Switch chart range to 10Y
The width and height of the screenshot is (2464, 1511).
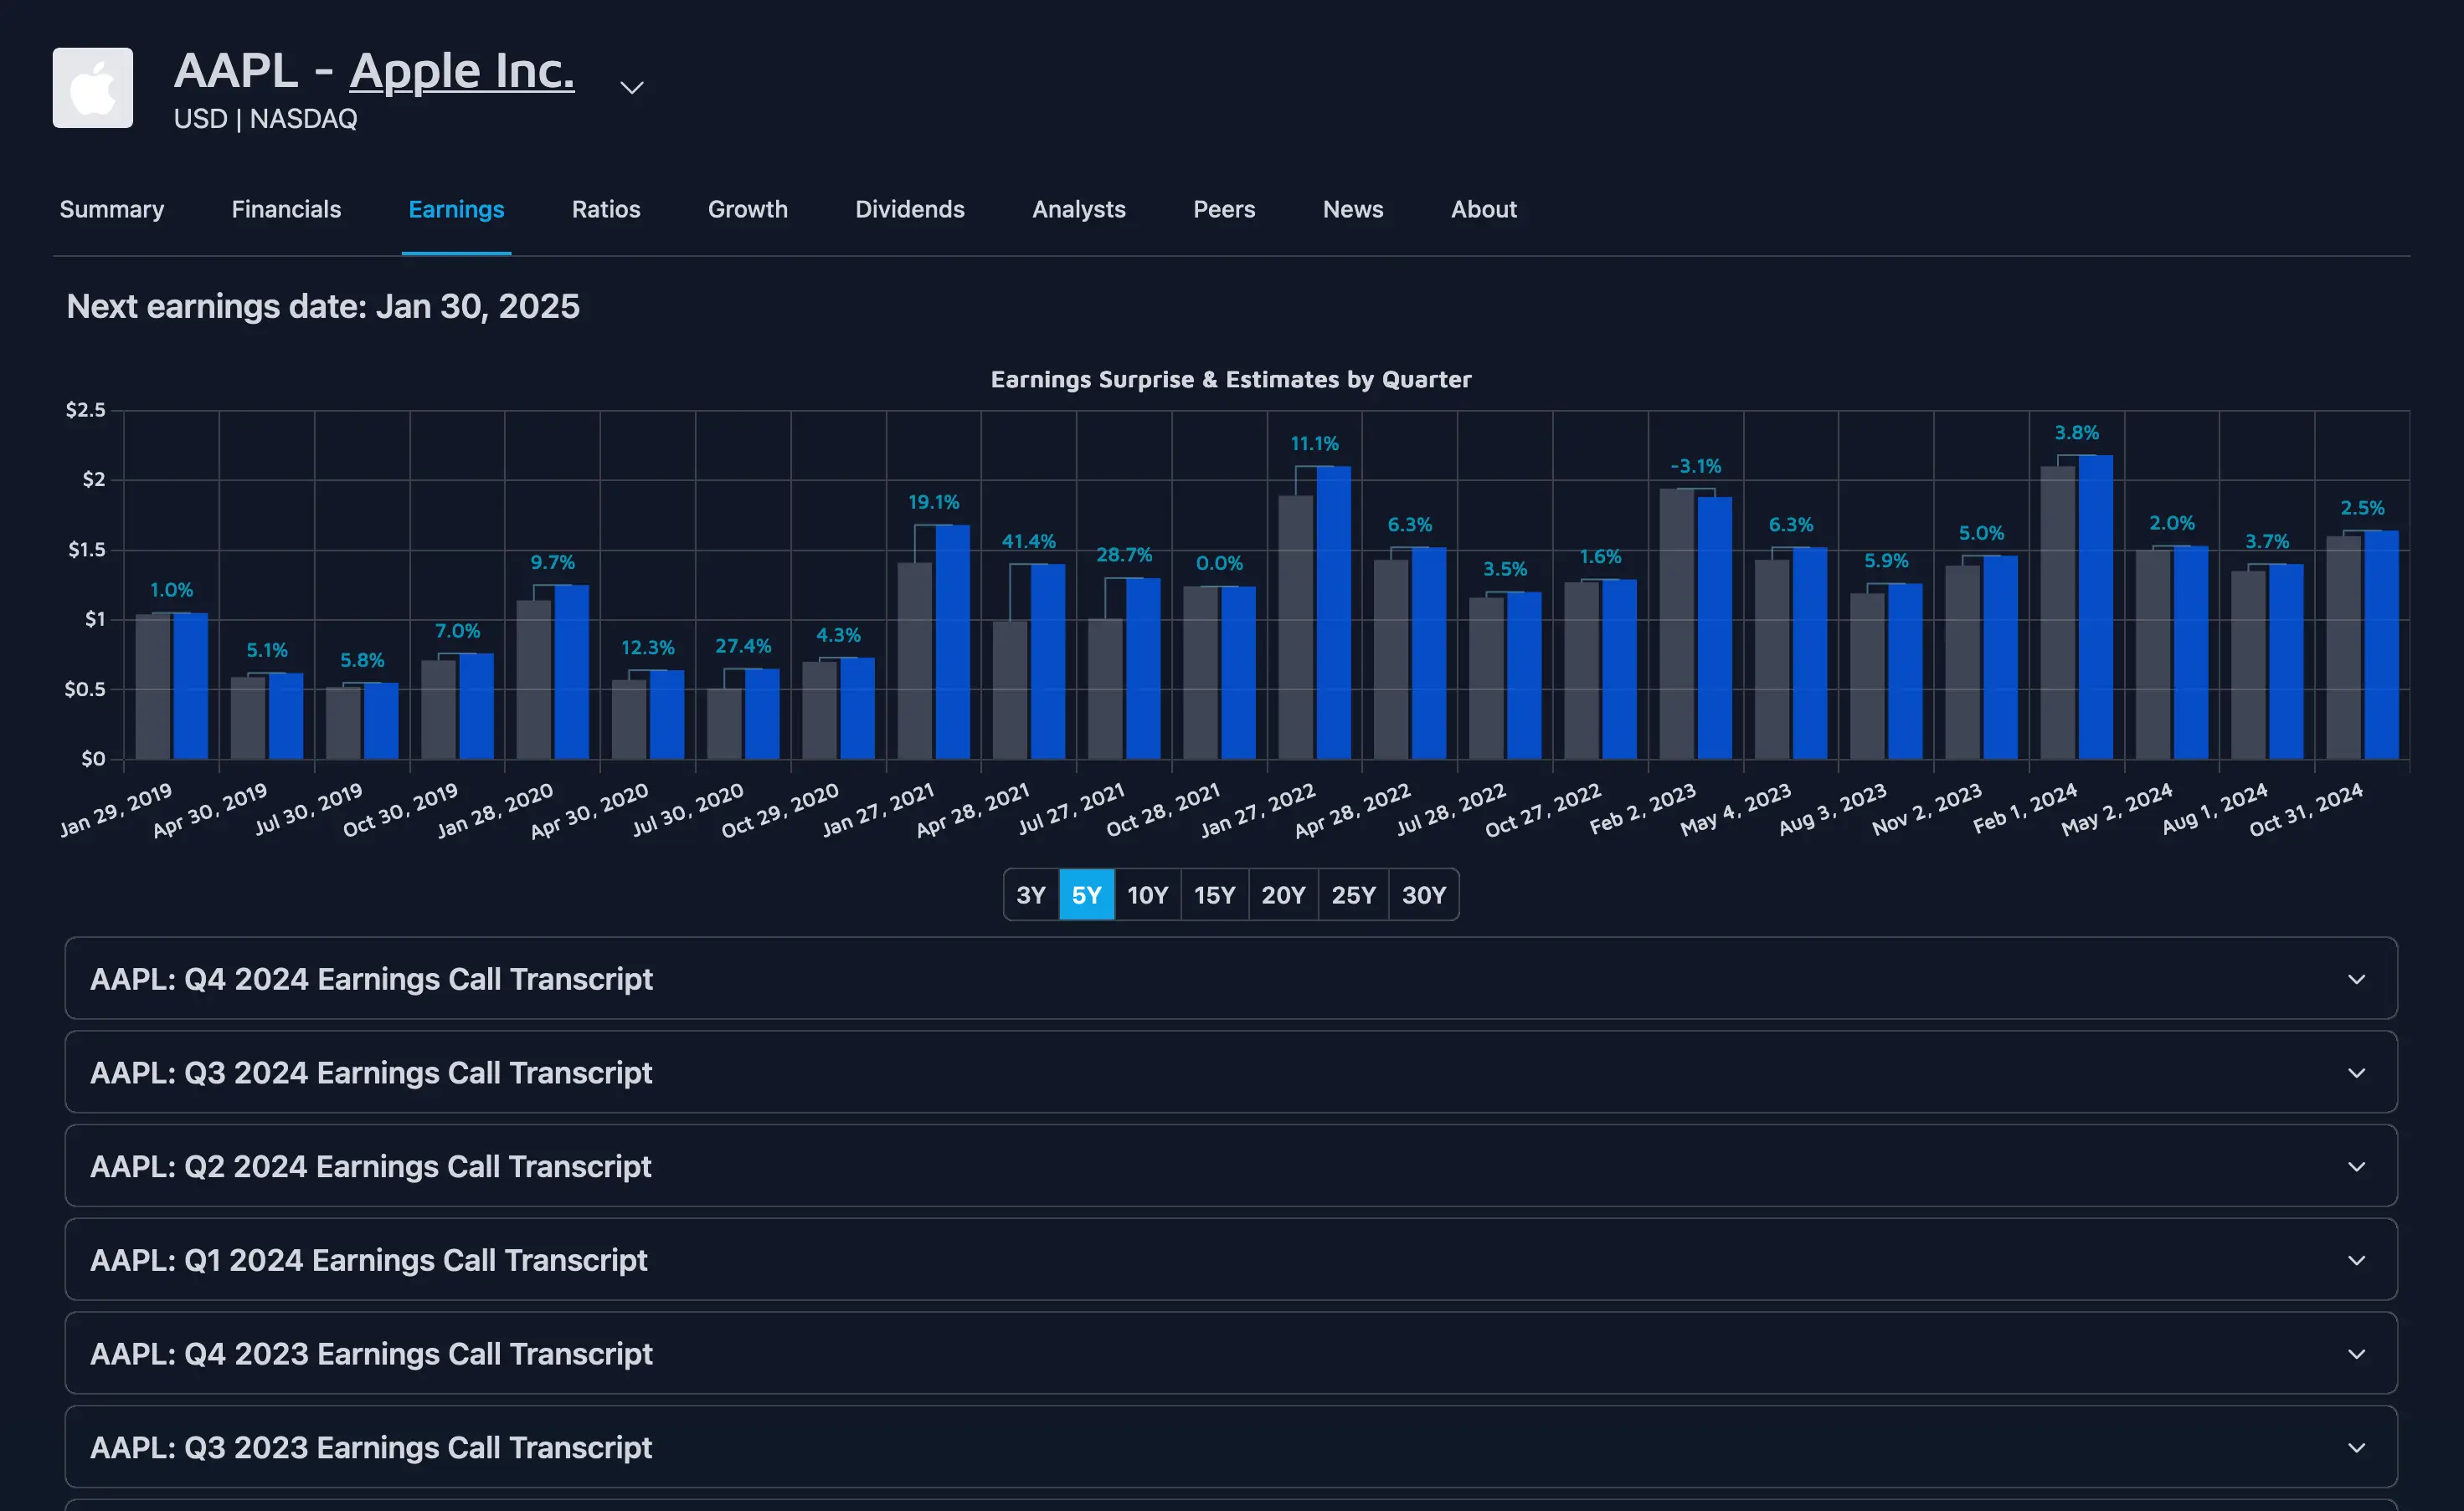(1148, 894)
